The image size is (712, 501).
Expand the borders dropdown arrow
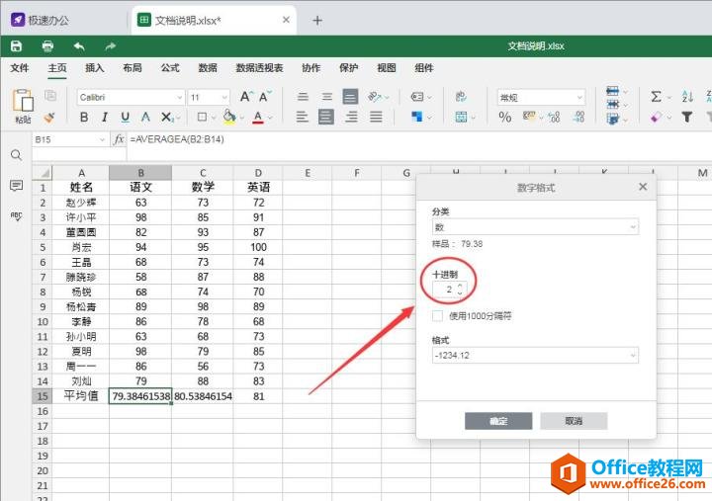[x=214, y=118]
